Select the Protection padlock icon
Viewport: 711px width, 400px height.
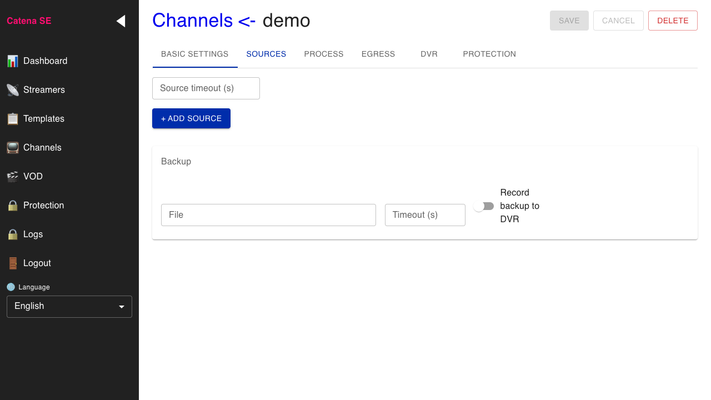(x=12, y=205)
